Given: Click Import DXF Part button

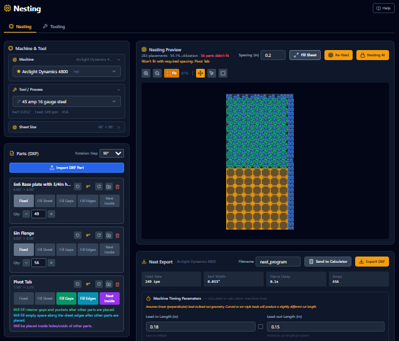Looking at the screenshot, I should click(x=66, y=168).
